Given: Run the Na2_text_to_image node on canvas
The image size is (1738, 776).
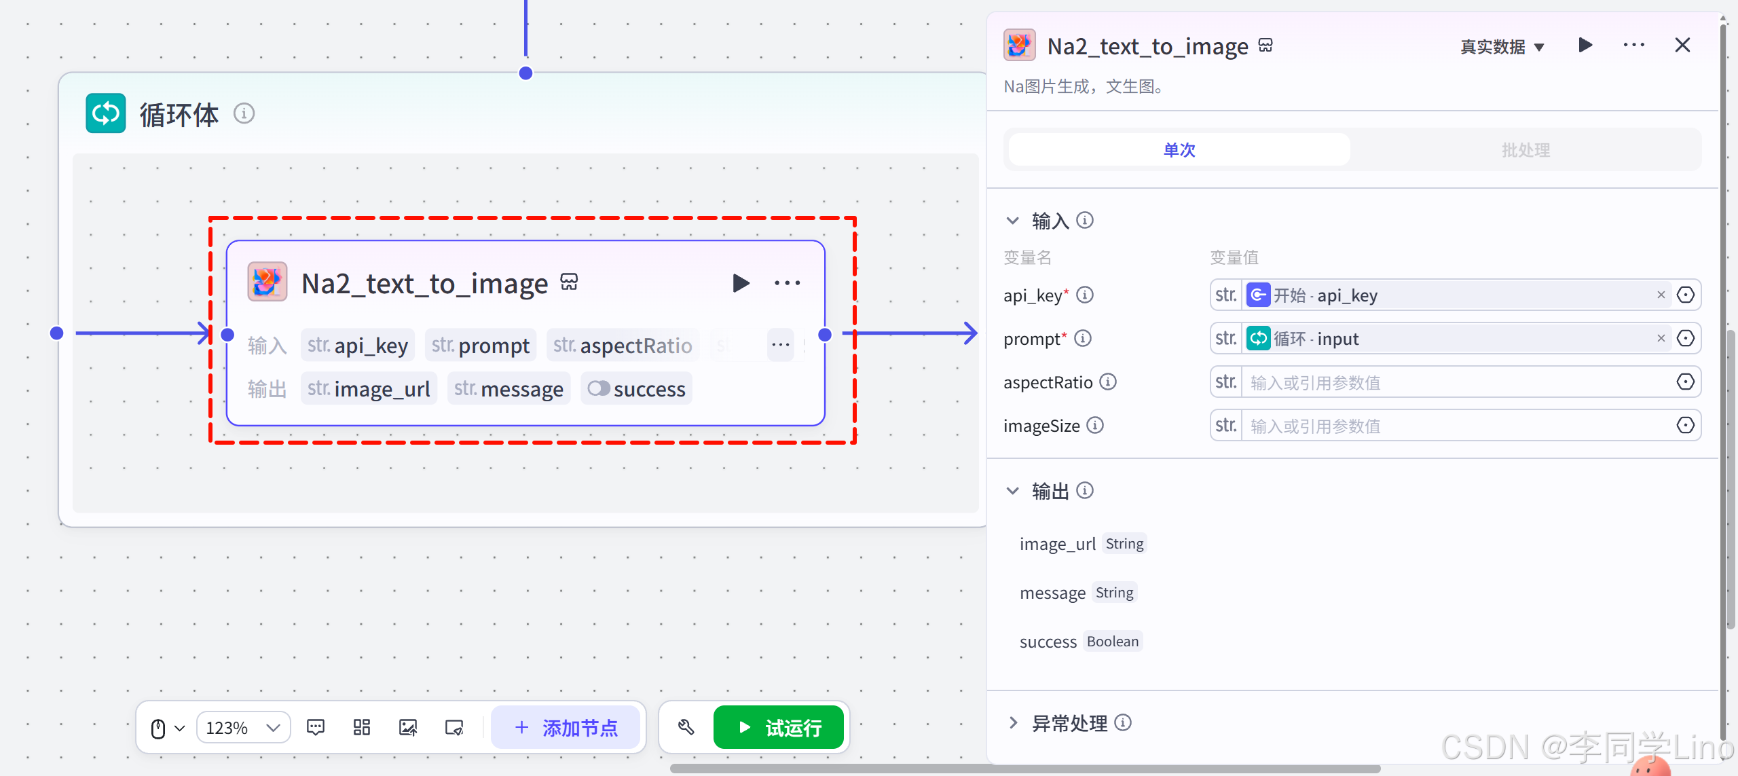Looking at the screenshot, I should [x=741, y=282].
